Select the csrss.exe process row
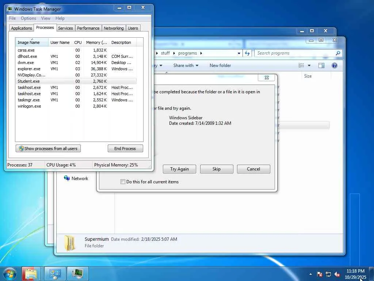 tap(76, 50)
